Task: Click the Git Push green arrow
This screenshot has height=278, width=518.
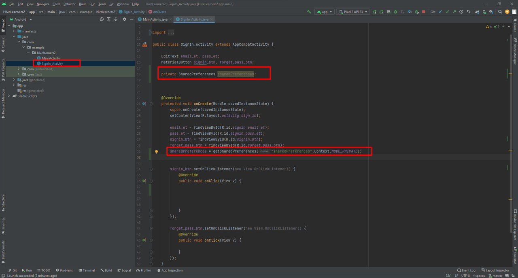Action: point(454,12)
